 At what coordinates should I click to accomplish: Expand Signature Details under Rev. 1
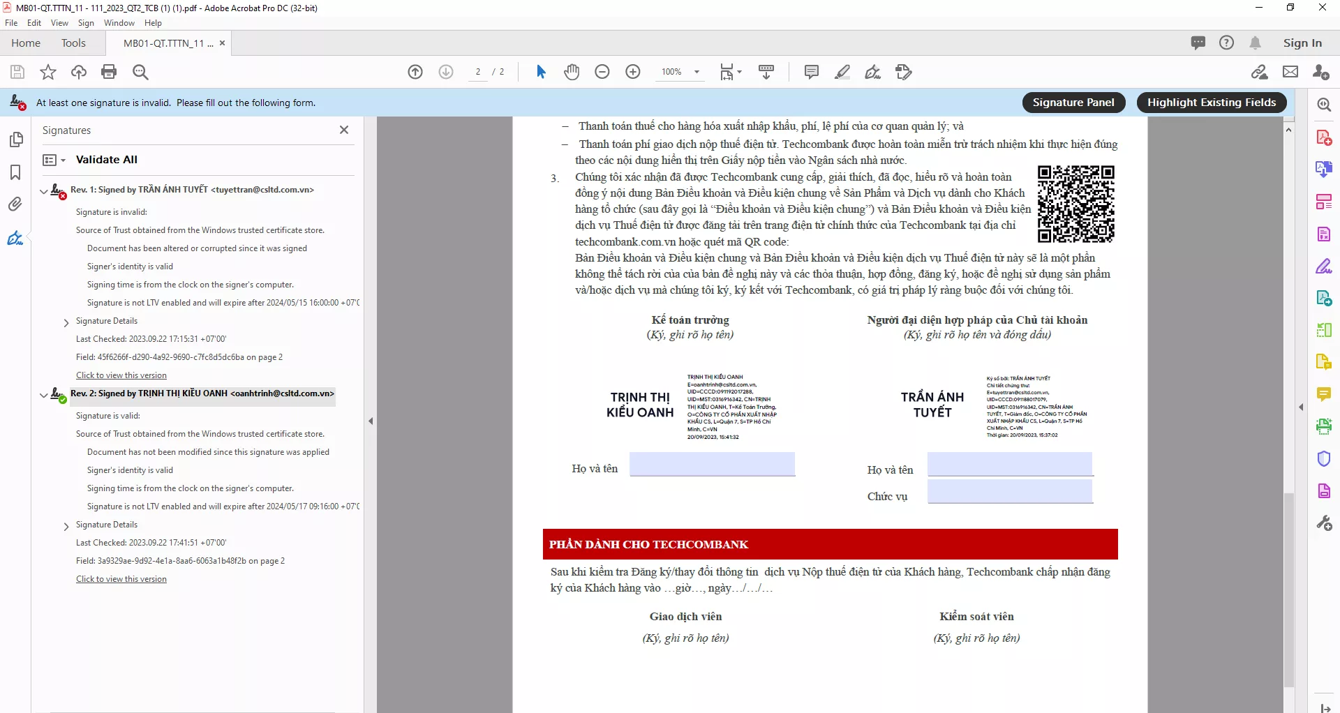tap(66, 322)
